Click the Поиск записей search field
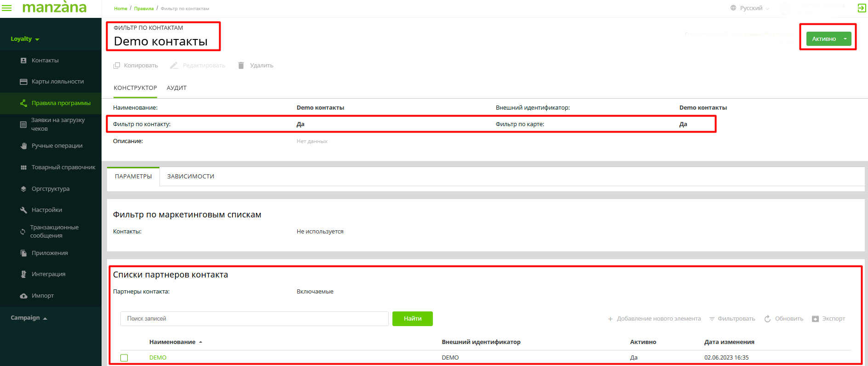868x366 pixels. (x=254, y=319)
